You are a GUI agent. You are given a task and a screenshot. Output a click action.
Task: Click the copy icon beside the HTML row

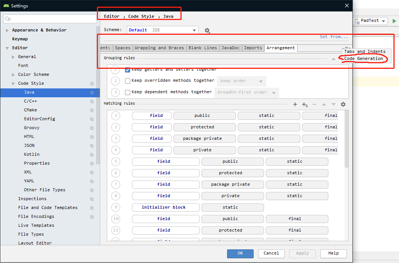pyautogui.click(x=92, y=137)
